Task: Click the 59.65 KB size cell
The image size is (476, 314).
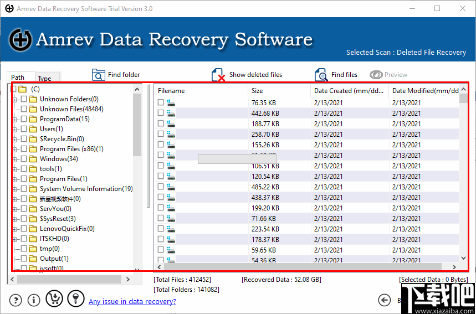Action: [264, 250]
